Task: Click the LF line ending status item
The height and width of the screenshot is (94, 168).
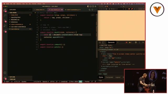Action: point(57,82)
